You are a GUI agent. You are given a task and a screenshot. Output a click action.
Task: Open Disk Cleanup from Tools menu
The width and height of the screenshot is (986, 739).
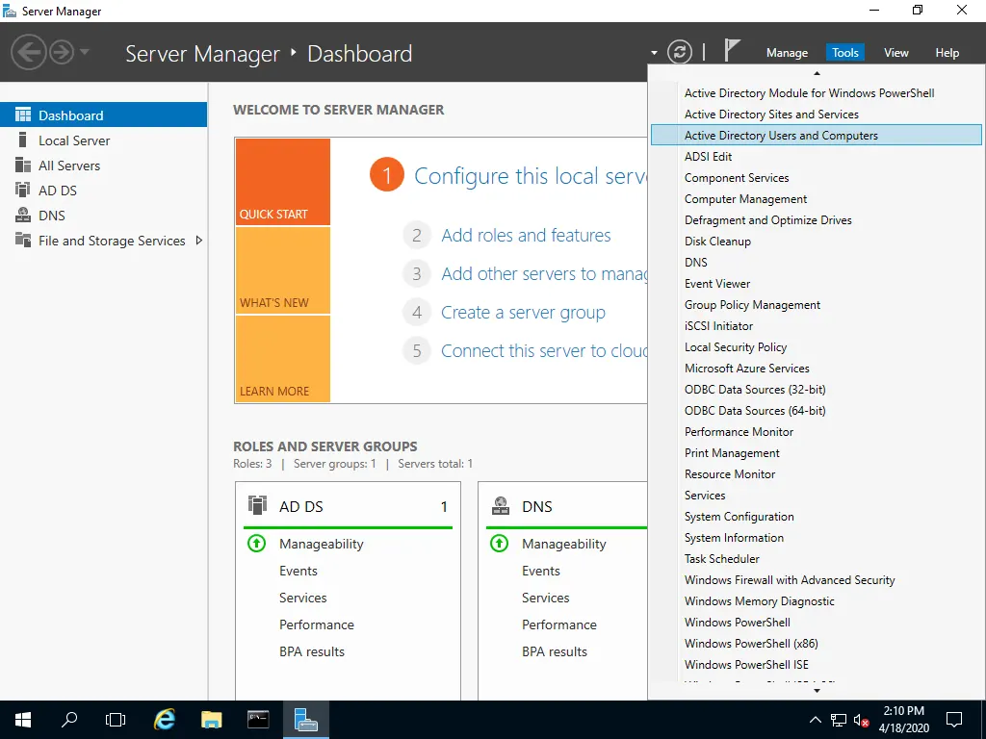[817, 242]
